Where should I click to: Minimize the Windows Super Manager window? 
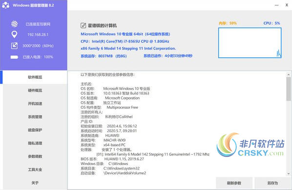pos(277,5)
